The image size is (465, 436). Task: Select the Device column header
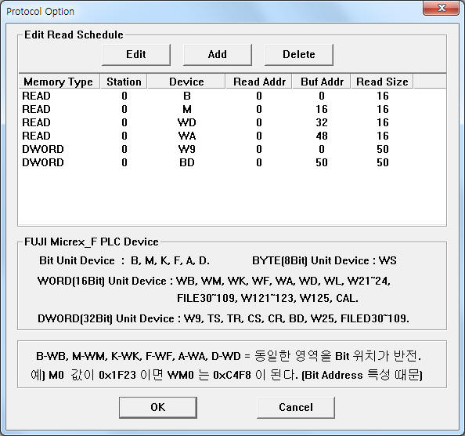click(x=186, y=82)
